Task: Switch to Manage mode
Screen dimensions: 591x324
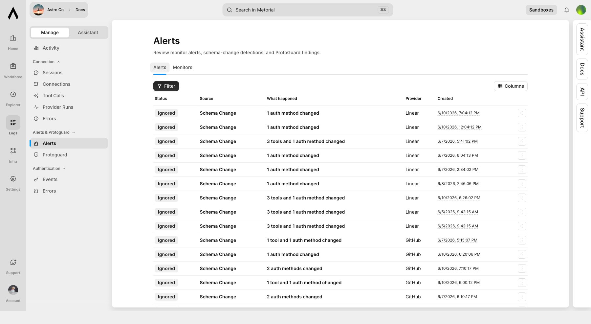Action: (x=50, y=33)
